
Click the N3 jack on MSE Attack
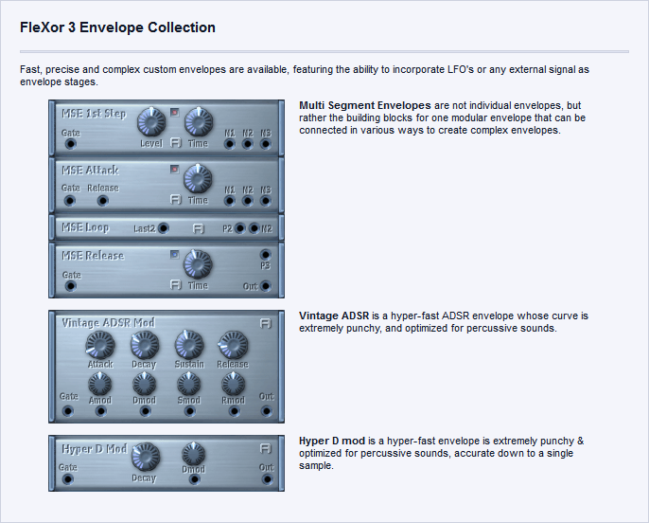[x=265, y=201]
